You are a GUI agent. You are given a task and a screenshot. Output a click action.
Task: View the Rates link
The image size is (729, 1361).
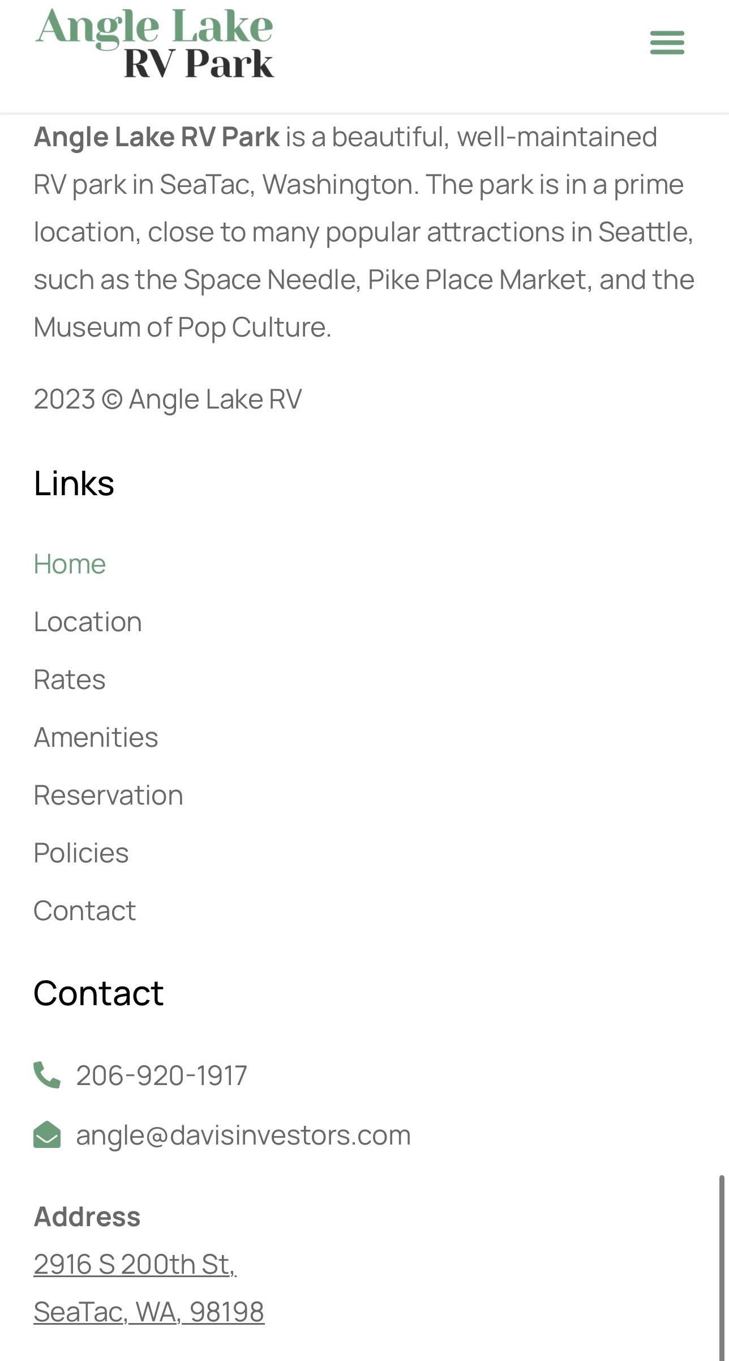pos(70,679)
